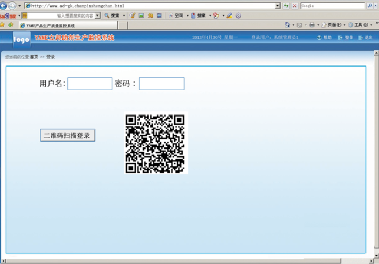The image size is (379, 264).
Task: Click the 密码 password input field
Action: (x=161, y=84)
